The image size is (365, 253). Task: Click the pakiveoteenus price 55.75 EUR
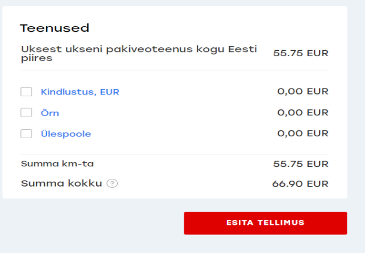pos(300,53)
